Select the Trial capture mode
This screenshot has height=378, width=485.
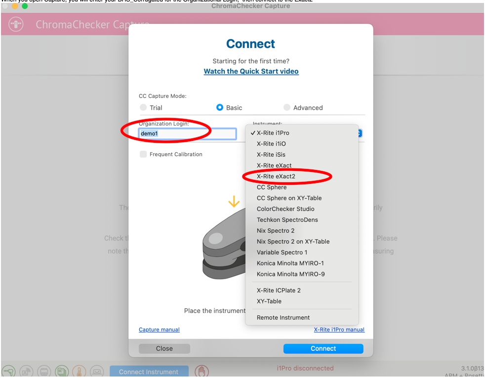(143, 107)
